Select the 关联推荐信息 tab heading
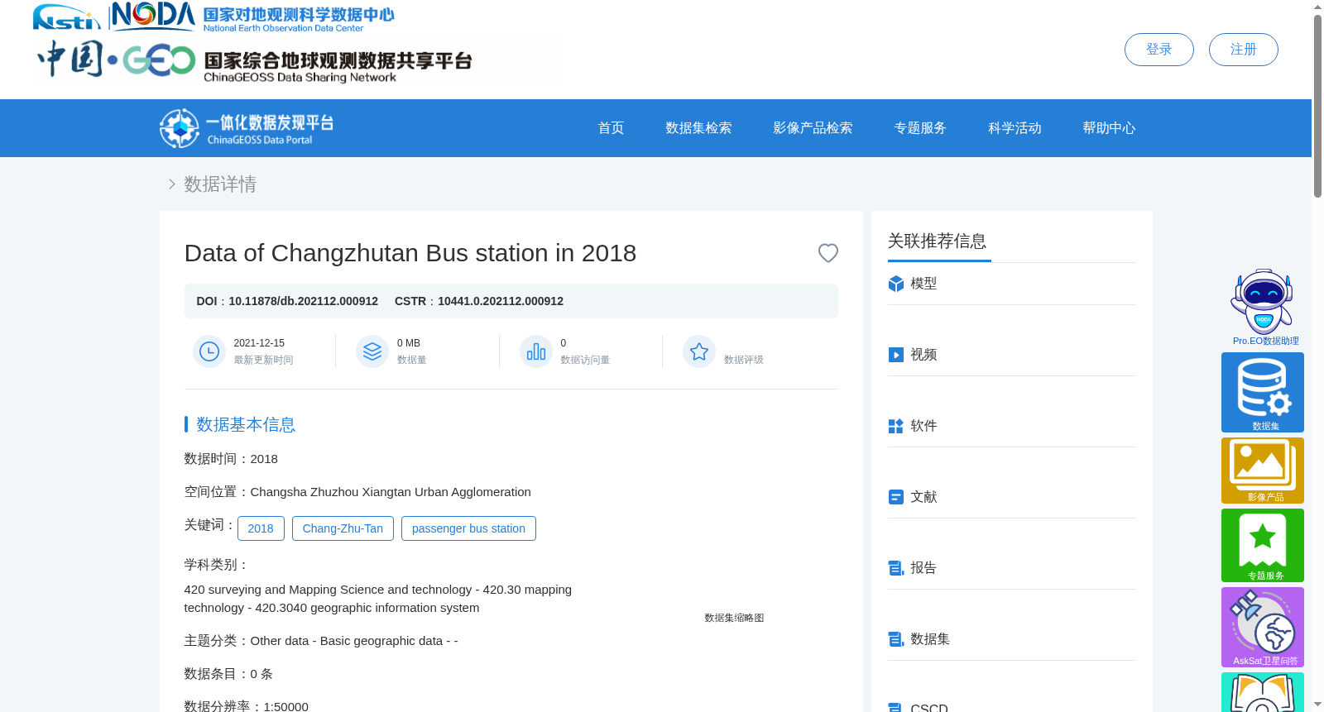The width and height of the screenshot is (1324, 712). (938, 241)
